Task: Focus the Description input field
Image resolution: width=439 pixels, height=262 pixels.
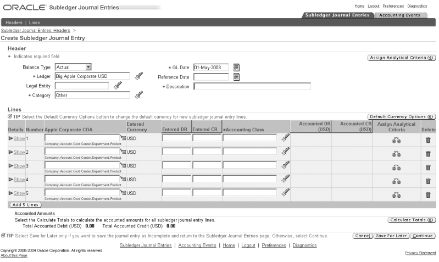Action: click(252, 86)
